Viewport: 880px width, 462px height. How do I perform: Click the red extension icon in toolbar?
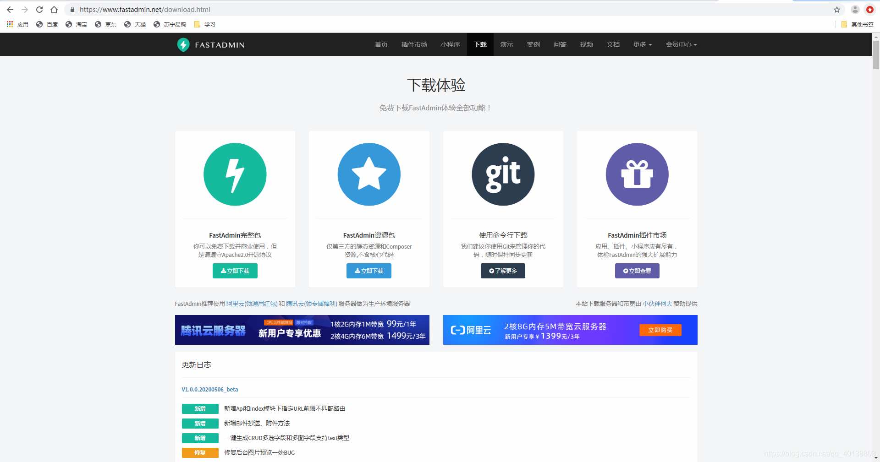(x=870, y=10)
